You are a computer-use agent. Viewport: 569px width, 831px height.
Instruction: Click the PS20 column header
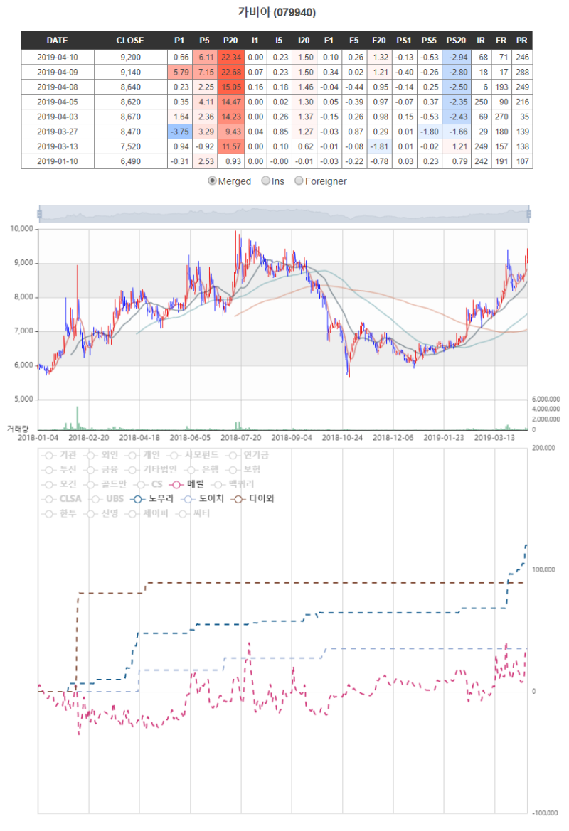coord(456,41)
